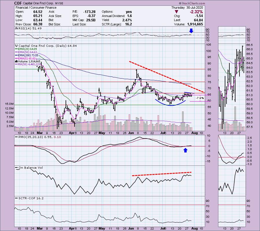The height and width of the screenshot is (231, 260).
Task: Select the Prev Close value 66.38
Action: (38, 24)
